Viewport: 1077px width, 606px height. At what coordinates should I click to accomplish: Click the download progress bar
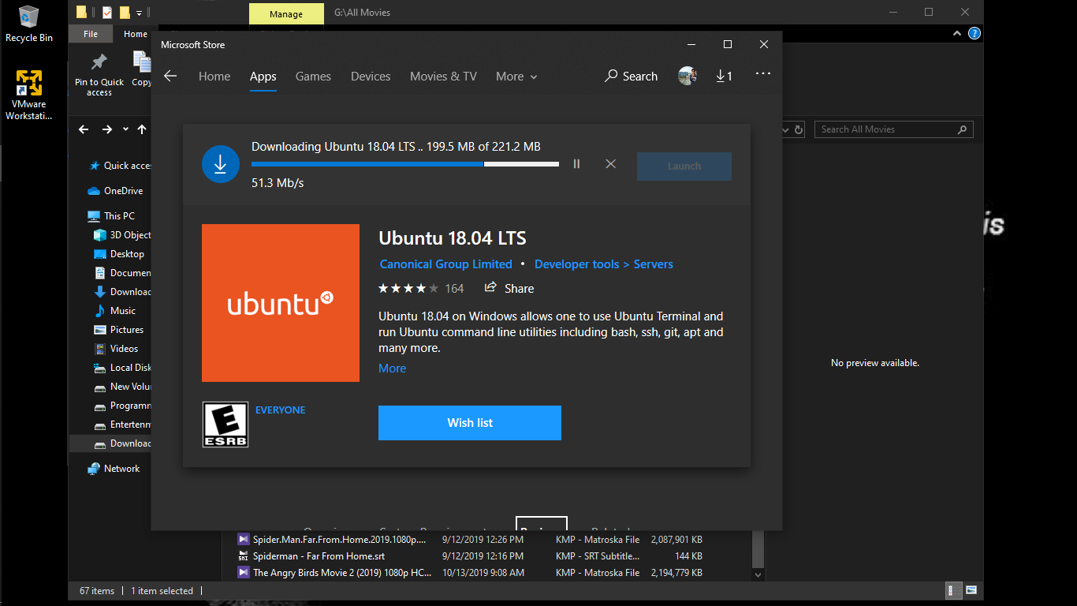[x=404, y=164]
